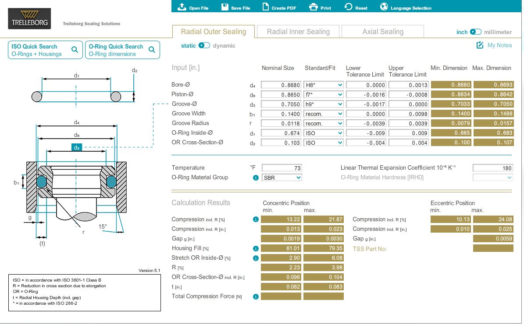Open the SBR material group dropdown
The height and width of the screenshot is (324, 524).
point(282,178)
